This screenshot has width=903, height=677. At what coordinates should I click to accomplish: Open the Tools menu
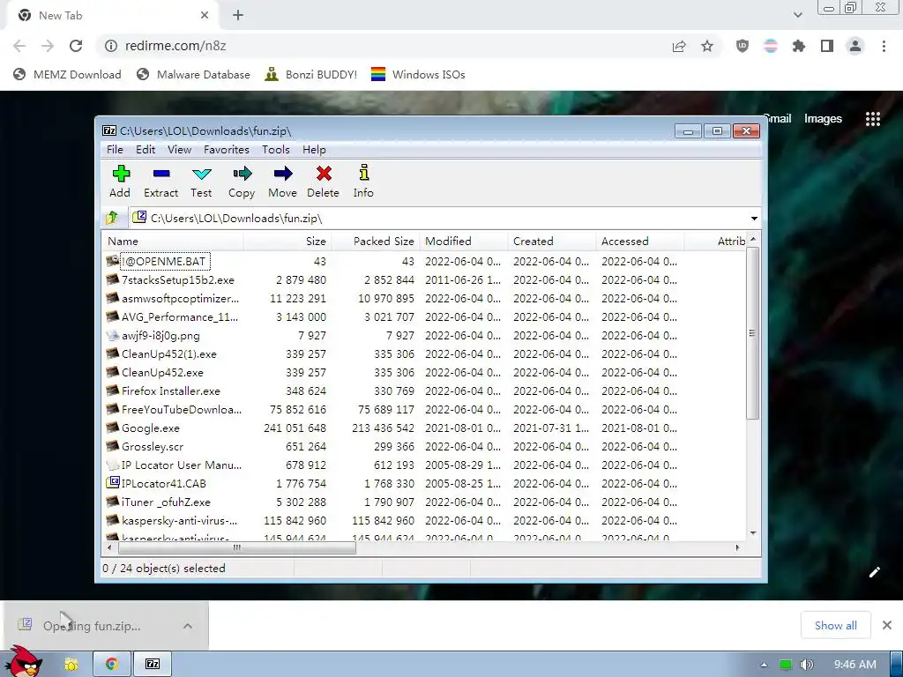coord(276,150)
